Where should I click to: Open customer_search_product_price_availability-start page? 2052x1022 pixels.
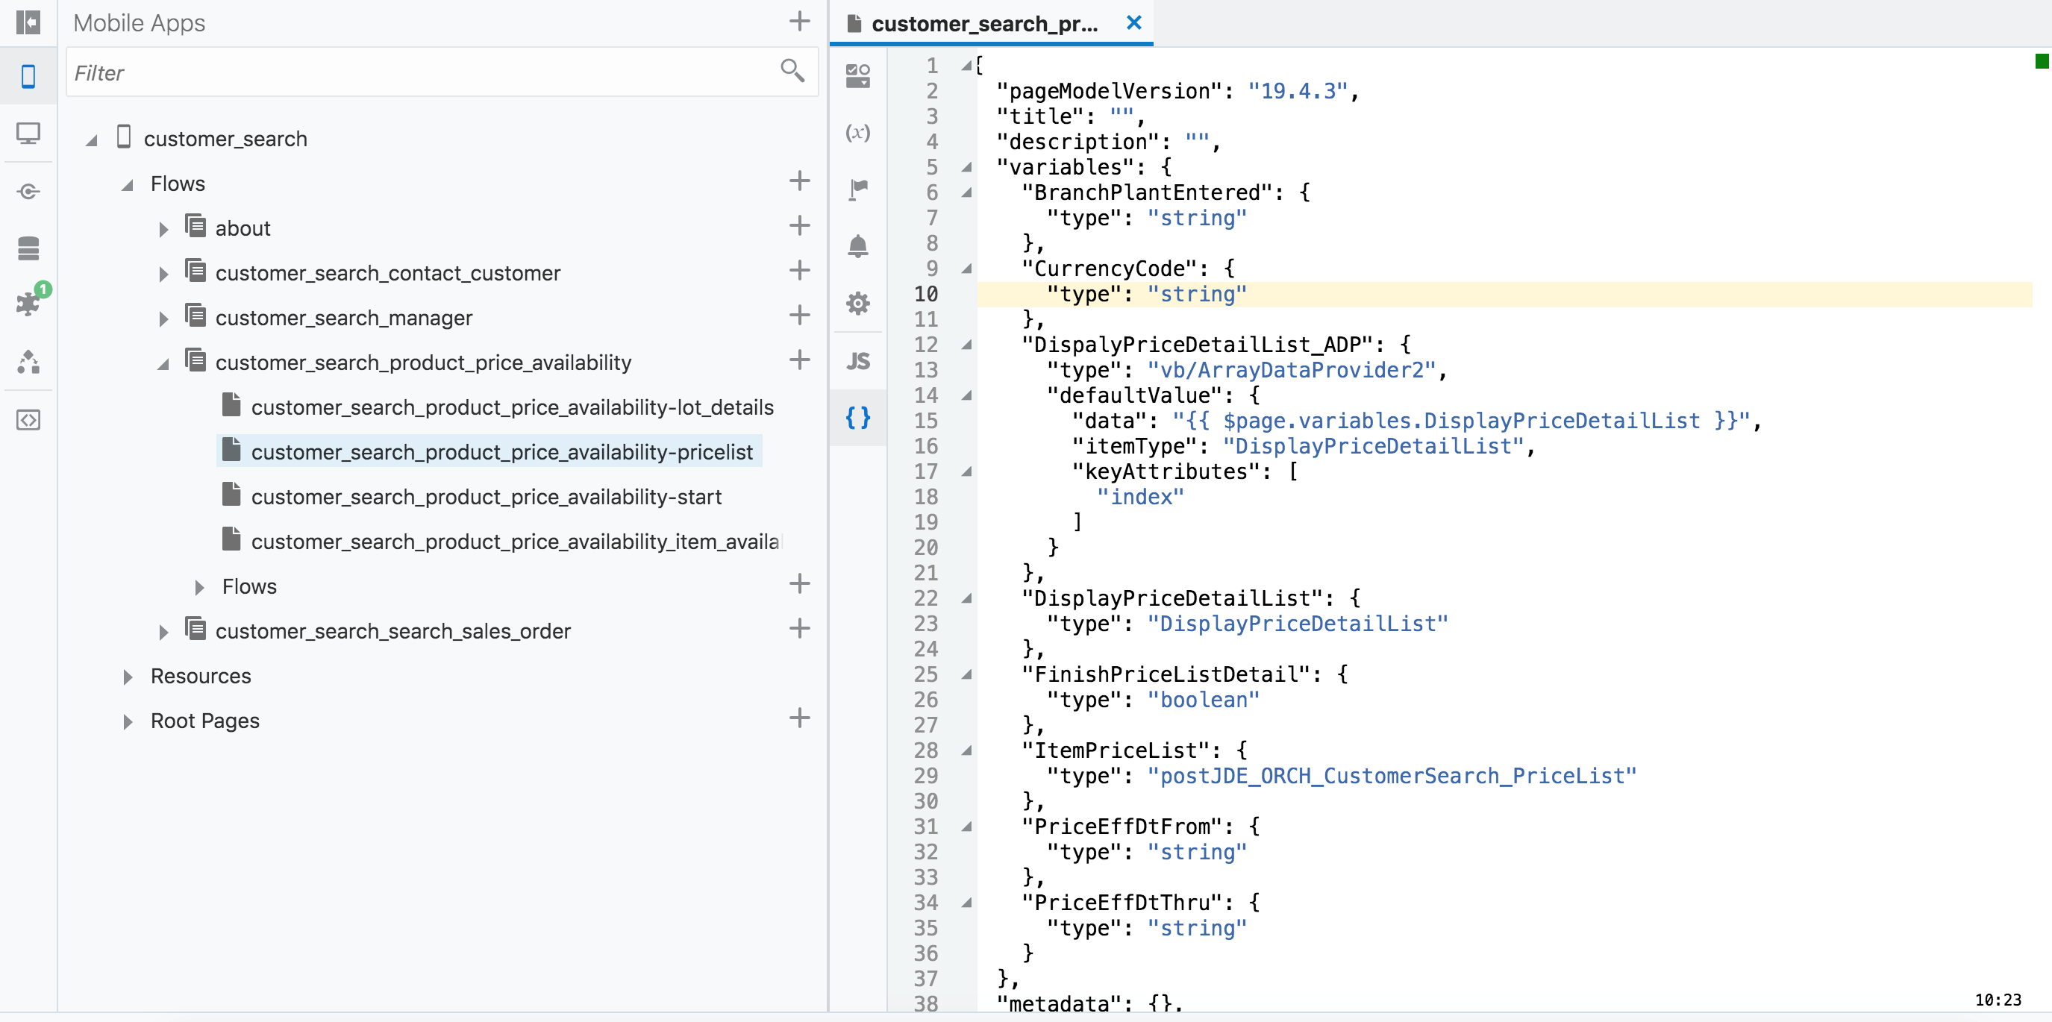pos(486,497)
